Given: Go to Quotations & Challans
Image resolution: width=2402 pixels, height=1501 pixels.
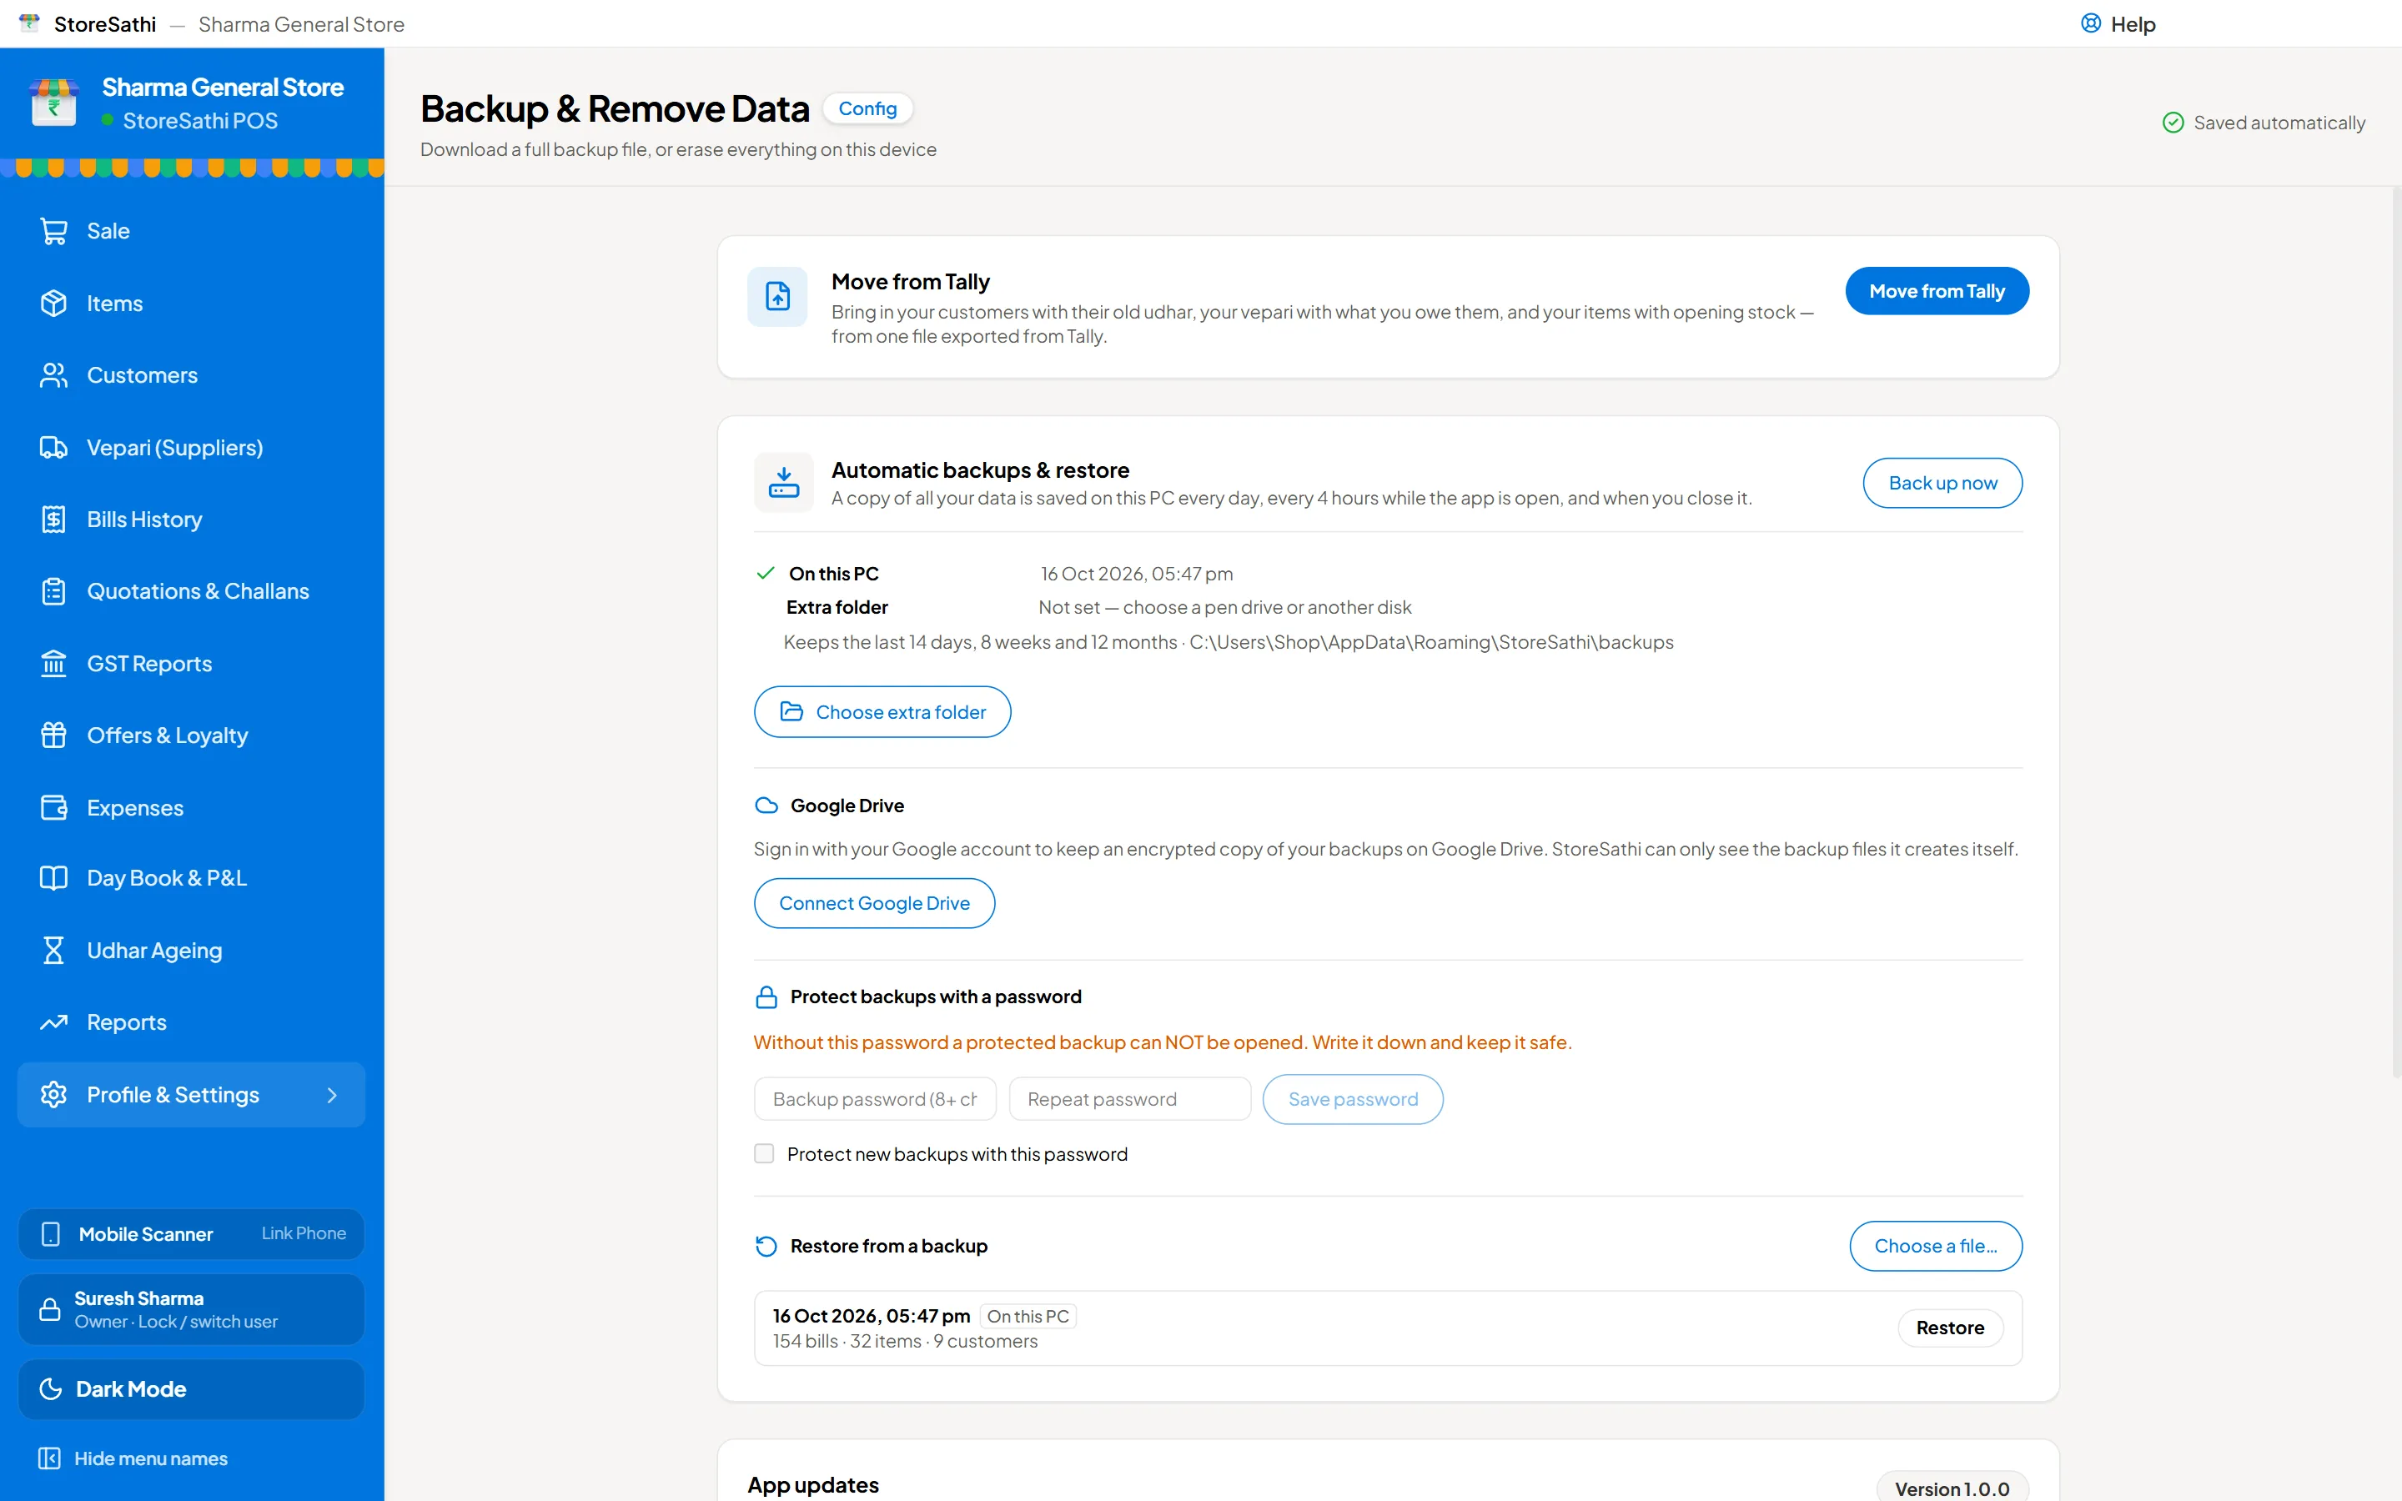Looking at the screenshot, I should click(192, 592).
